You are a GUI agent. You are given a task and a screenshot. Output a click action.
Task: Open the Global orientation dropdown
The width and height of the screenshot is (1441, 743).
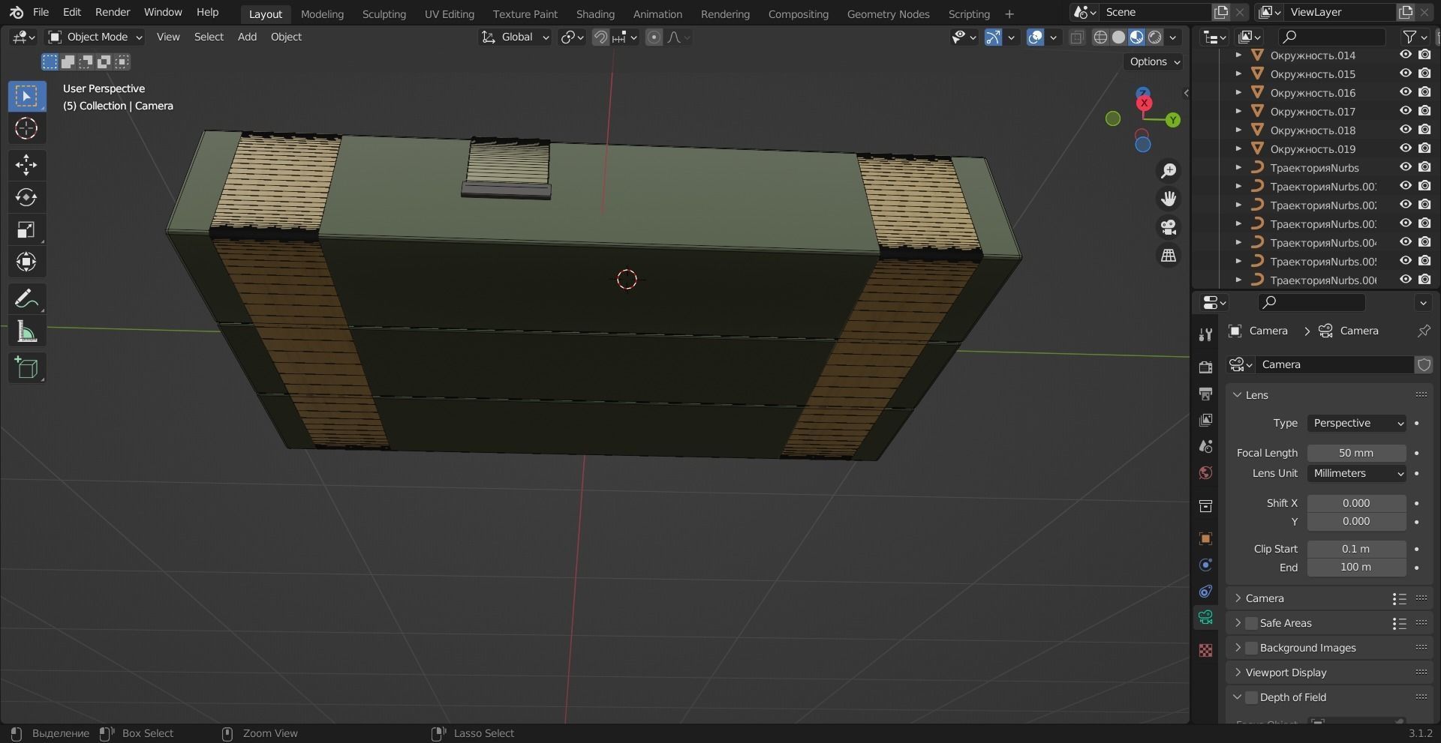515,37
